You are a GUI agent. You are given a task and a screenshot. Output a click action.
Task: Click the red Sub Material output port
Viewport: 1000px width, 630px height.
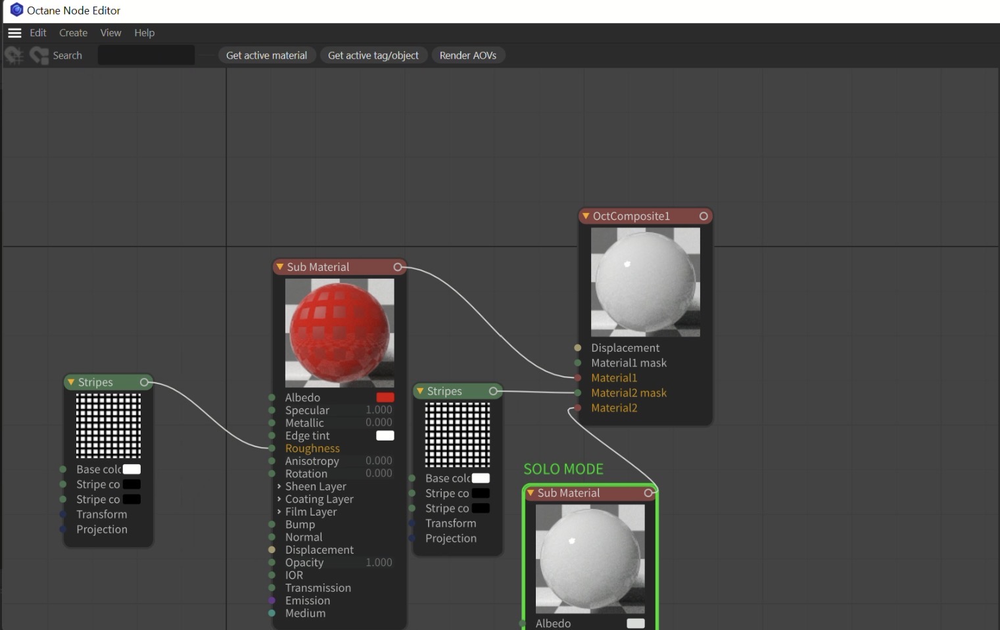pyautogui.click(x=398, y=267)
